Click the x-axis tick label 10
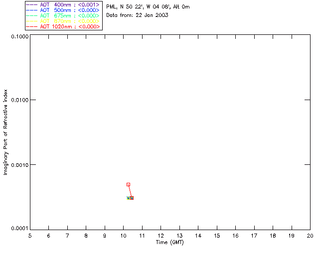Viewport: 319px width, 255px height. [x=123, y=236]
